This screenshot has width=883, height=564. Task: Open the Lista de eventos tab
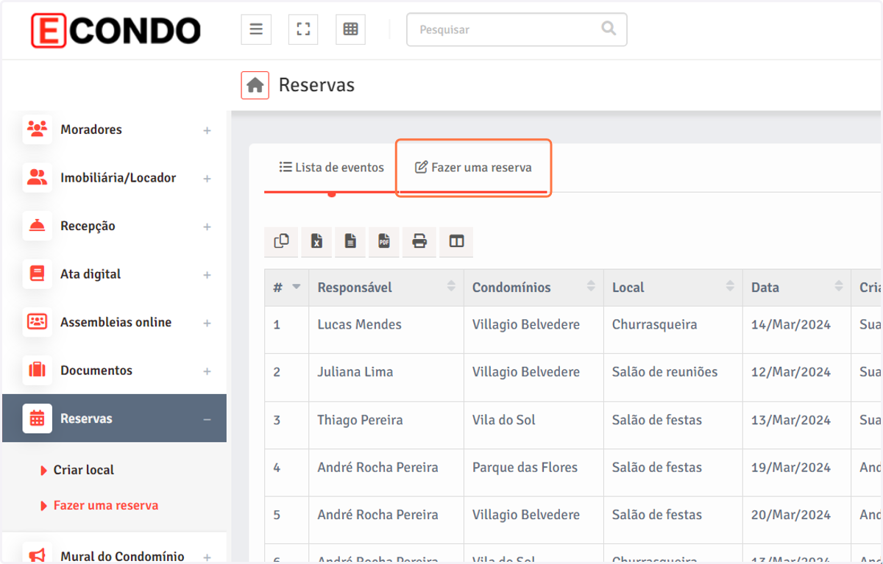[x=331, y=168]
